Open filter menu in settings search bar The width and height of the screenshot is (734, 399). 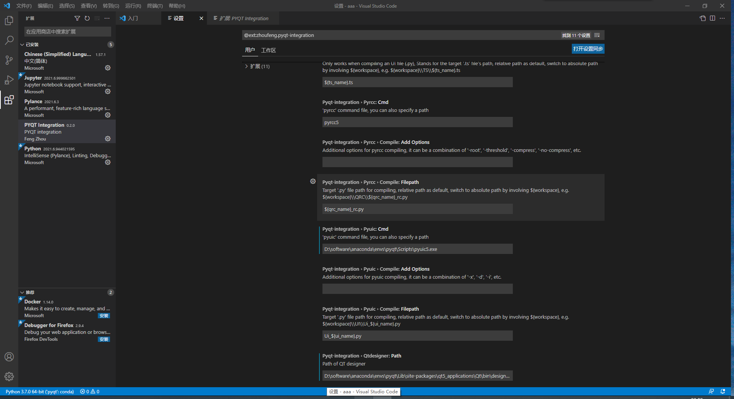(x=597, y=35)
